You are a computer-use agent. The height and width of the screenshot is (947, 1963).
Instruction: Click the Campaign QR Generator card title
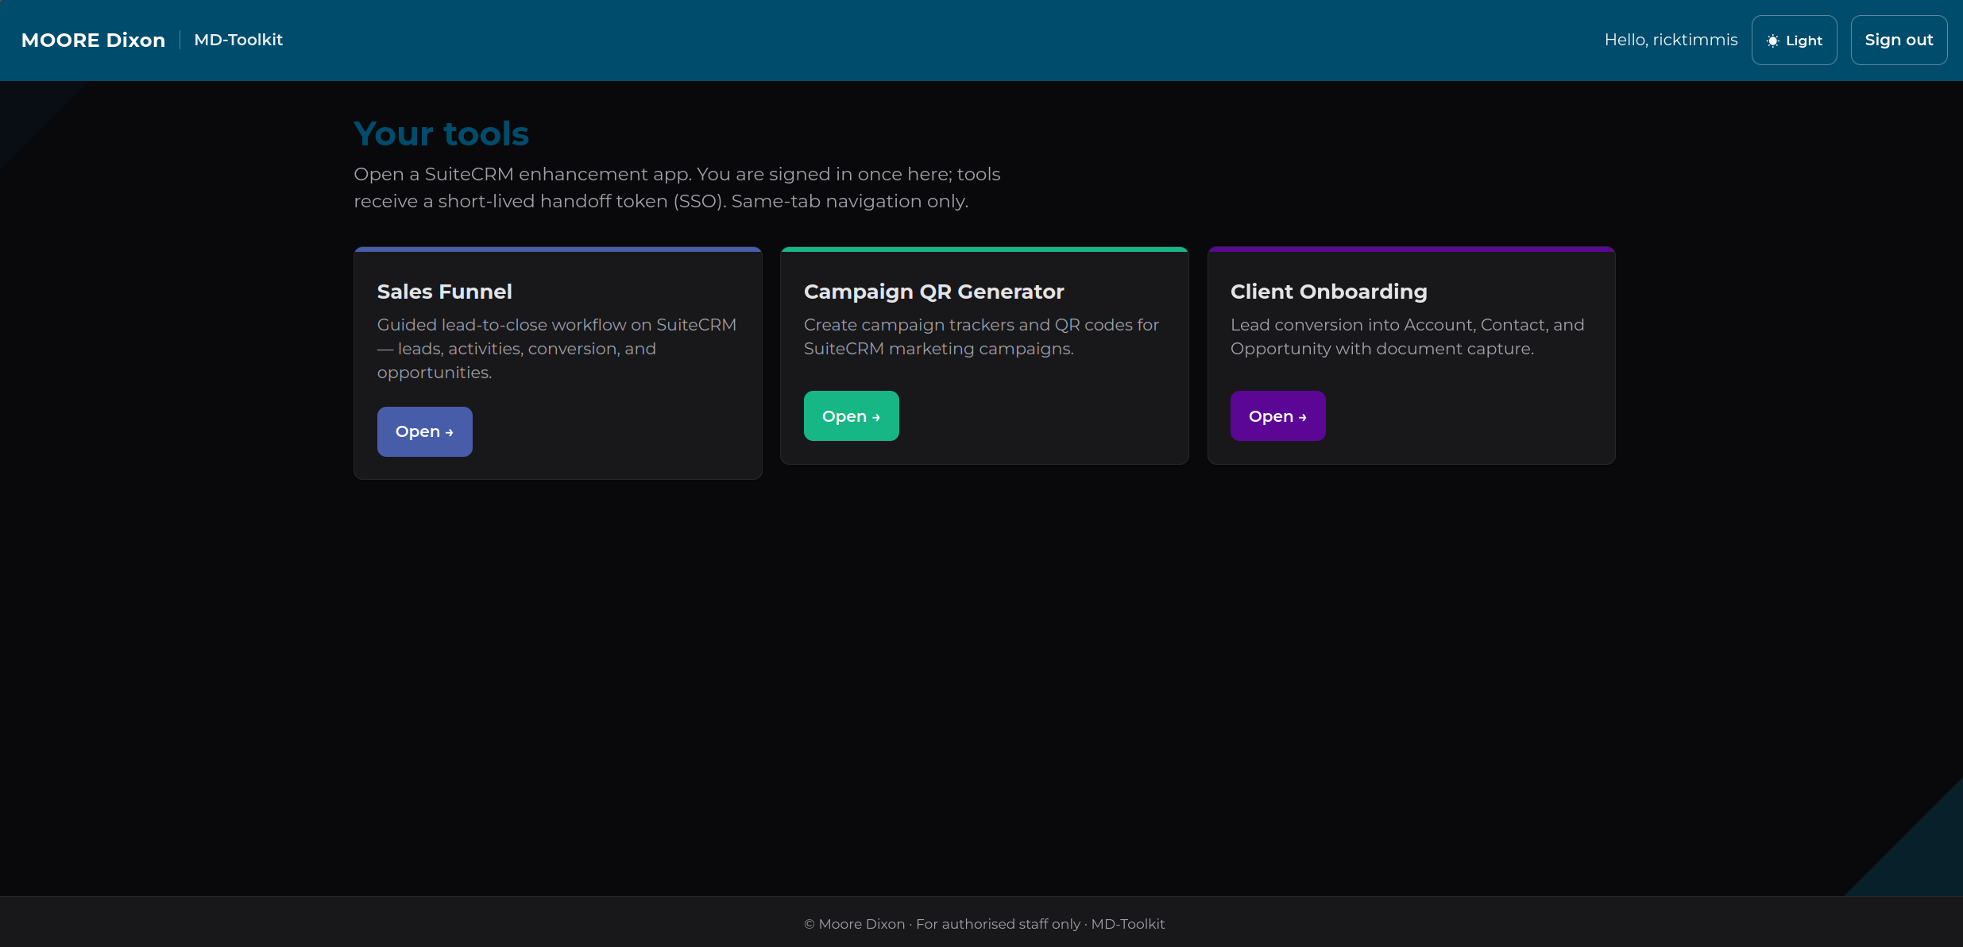[x=933, y=292]
